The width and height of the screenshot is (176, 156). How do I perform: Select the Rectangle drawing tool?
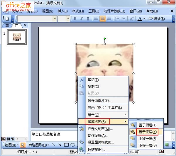[x=66, y=145]
